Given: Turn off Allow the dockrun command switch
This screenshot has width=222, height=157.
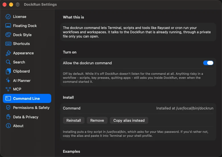Looking at the screenshot, I should point(208,63).
